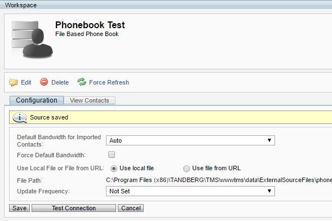The height and width of the screenshot is (221, 332).
Task: Click the Delete link text
Action: point(60,82)
